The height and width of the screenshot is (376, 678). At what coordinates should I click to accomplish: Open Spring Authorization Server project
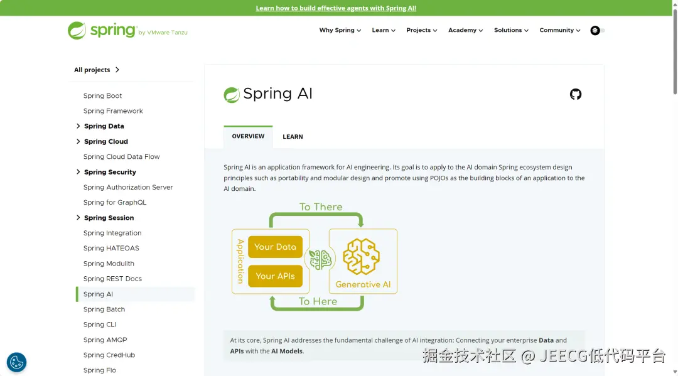(128, 187)
